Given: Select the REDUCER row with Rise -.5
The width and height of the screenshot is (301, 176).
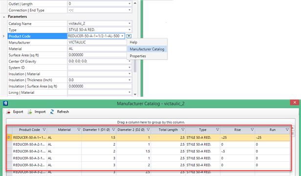Looking at the screenshot, I should [148, 151].
